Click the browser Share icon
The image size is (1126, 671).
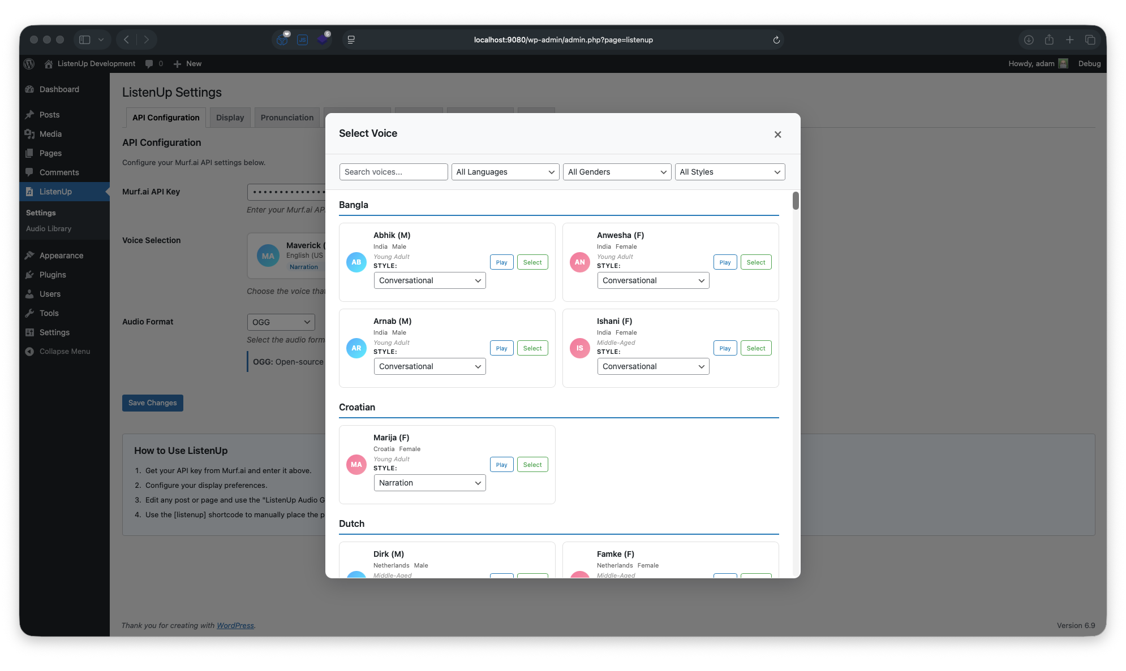pyautogui.click(x=1049, y=40)
